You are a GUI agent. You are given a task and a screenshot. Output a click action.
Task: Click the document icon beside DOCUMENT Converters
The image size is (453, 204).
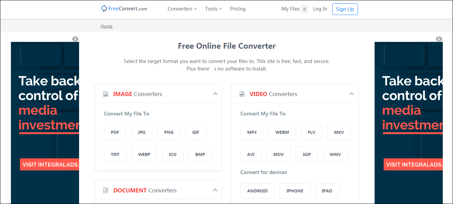[106, 190]
